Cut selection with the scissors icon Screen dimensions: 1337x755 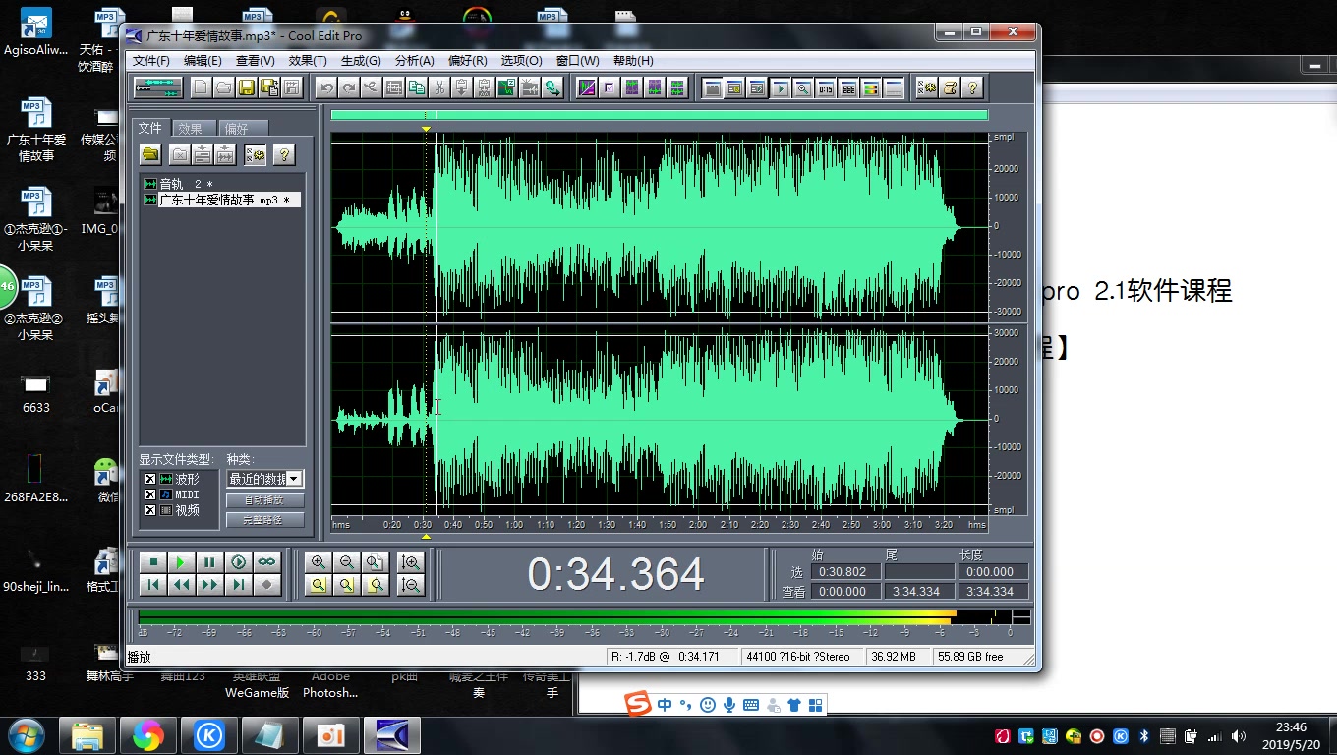(x=439, y=87)
